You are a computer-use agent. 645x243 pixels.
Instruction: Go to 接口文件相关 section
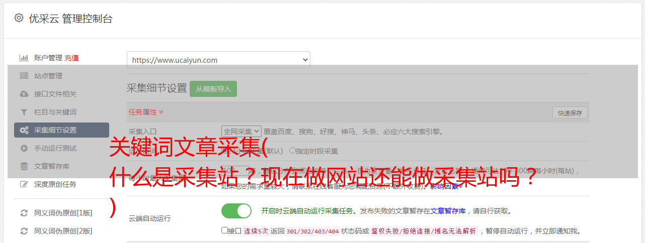click(55, 94)
